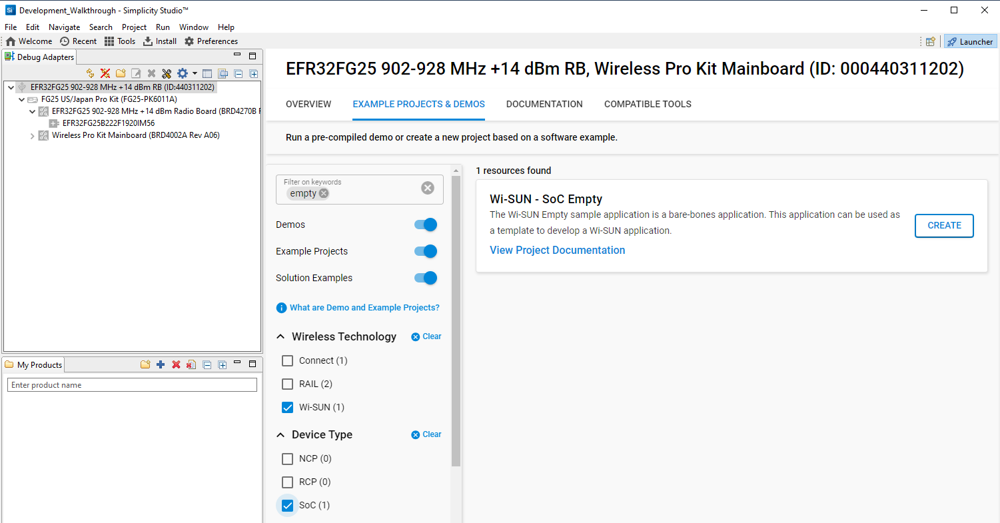Click the crossed wrench Device Configuration icon
The width and height of the screenshot is (1000, 523).
(x=167, y=73)
